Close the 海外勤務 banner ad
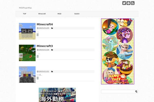This screenshot has width=154, height=102. [x=75, y=88]
